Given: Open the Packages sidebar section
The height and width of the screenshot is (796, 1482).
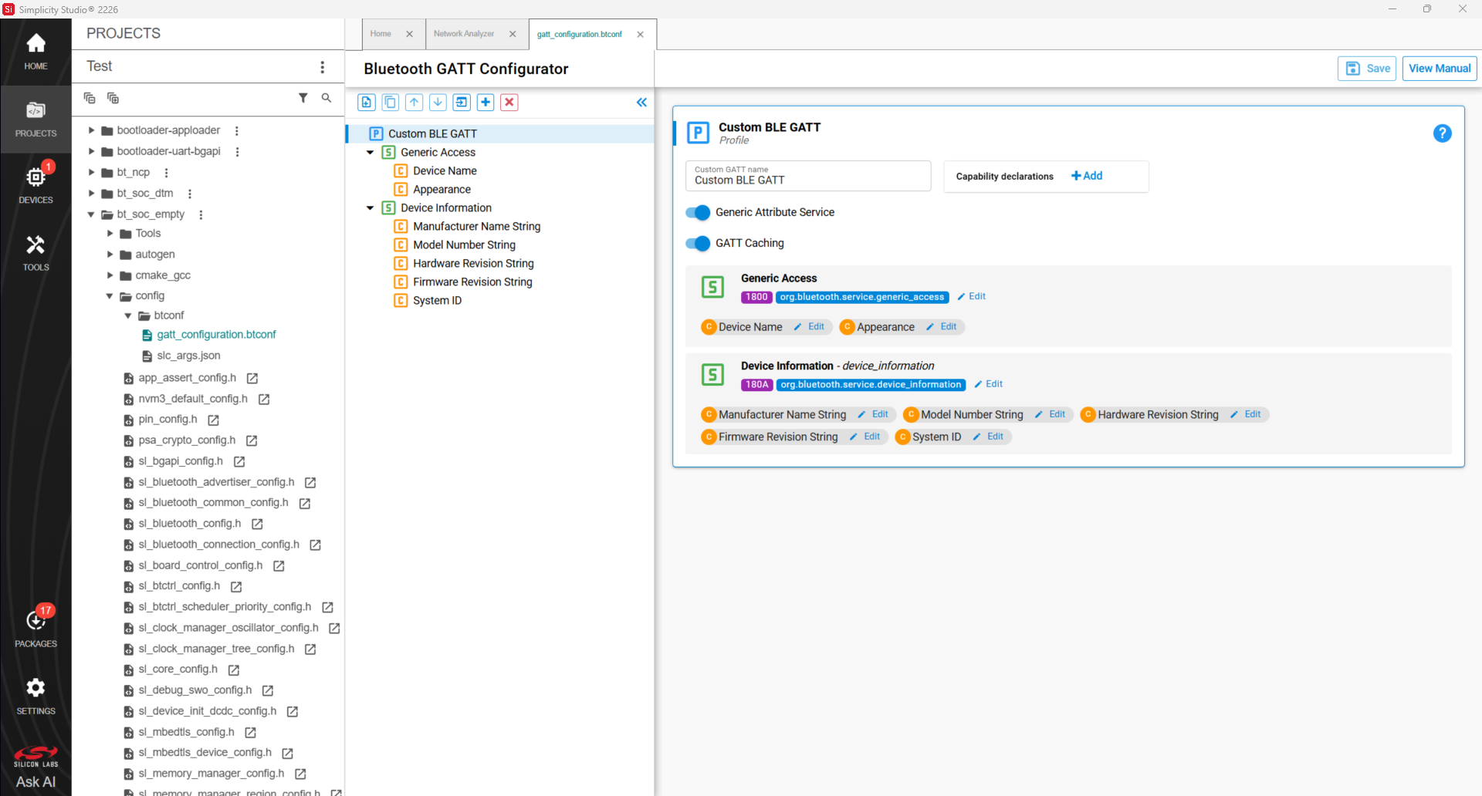Looking at the screenshot, I should [x=36, y=629].
